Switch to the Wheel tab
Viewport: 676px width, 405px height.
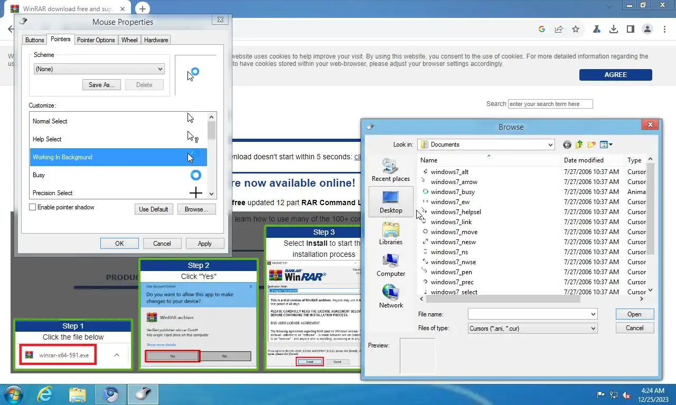pyautogui.click(x=129, y=40)
